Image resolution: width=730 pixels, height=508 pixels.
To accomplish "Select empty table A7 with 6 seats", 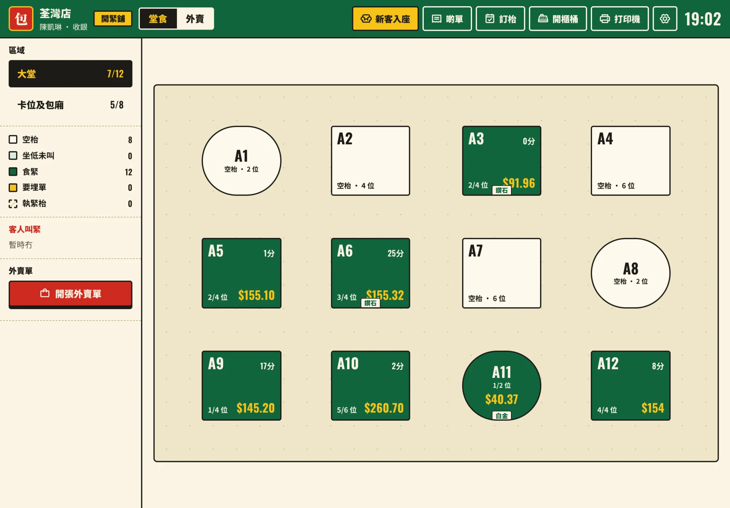I will click(502, 273).
